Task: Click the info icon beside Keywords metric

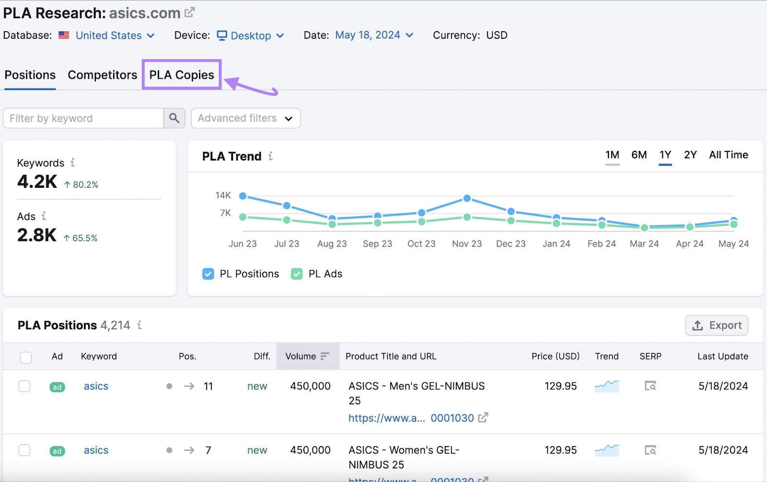Action: click(x=73, y=163)
